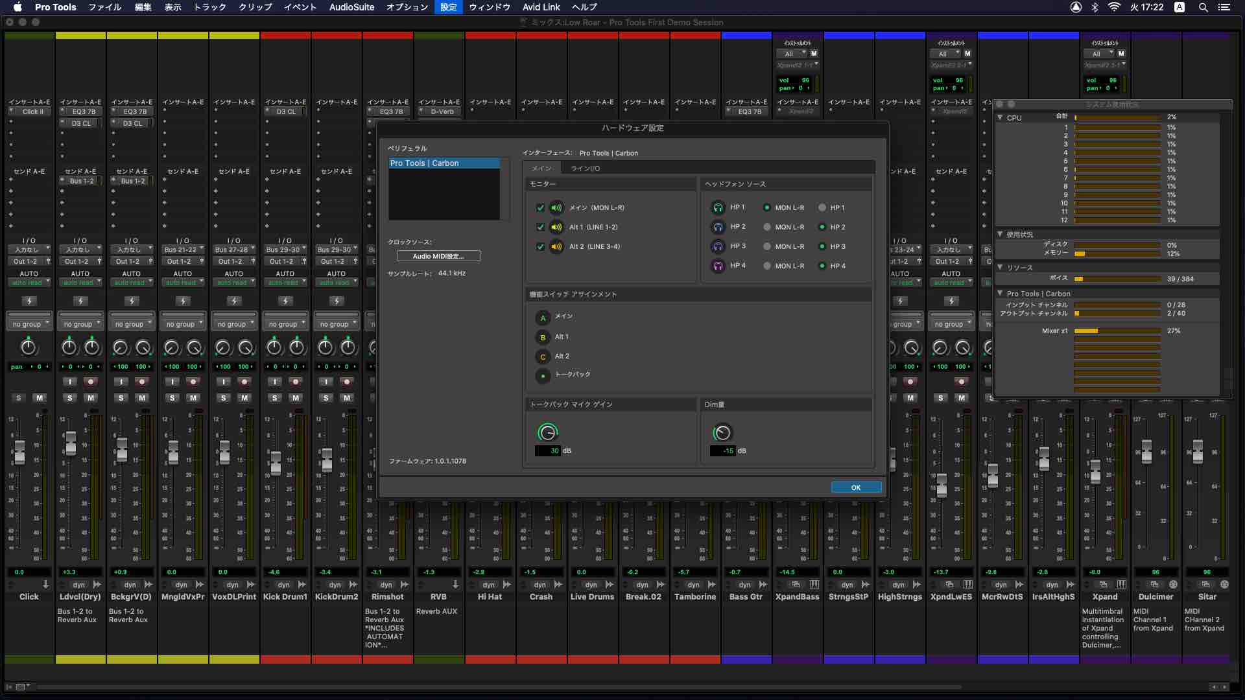
Task: Open the AudioSuite menu
Action: point(351,7)
